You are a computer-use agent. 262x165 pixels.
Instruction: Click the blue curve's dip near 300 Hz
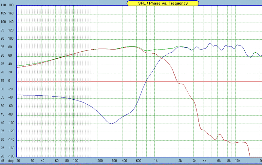click(111, 124)
